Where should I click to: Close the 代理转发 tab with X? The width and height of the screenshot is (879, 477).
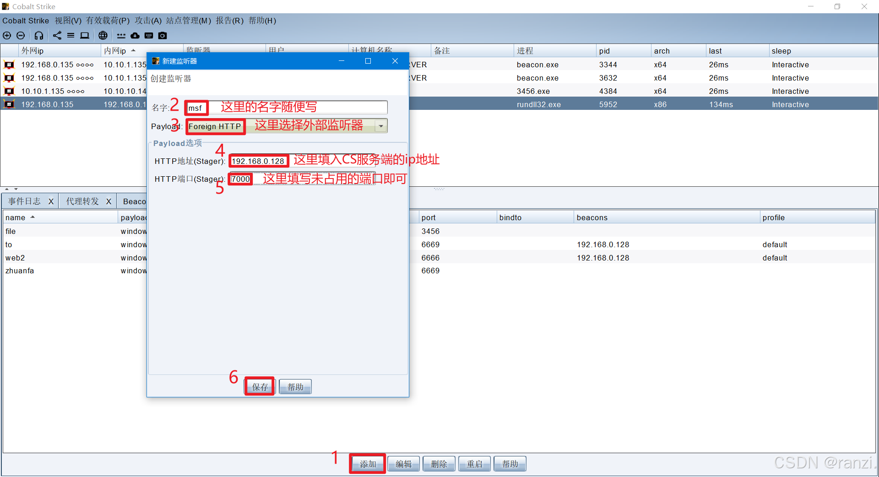[x=109, y=201]
